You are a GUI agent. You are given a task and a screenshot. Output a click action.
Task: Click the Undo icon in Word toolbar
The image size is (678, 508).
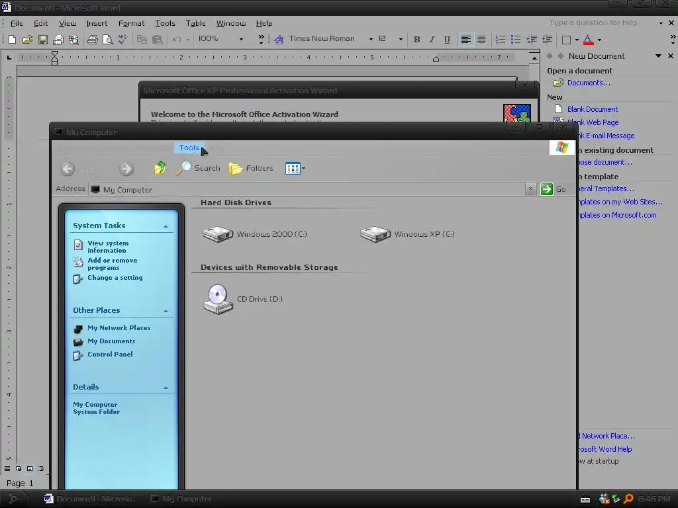pos(176,40)
